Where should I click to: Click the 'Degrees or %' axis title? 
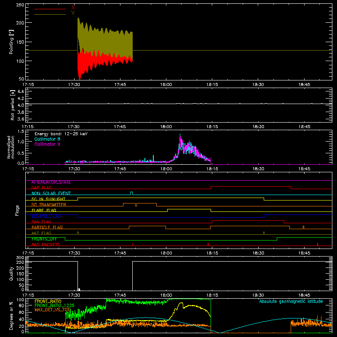point(11,316)
